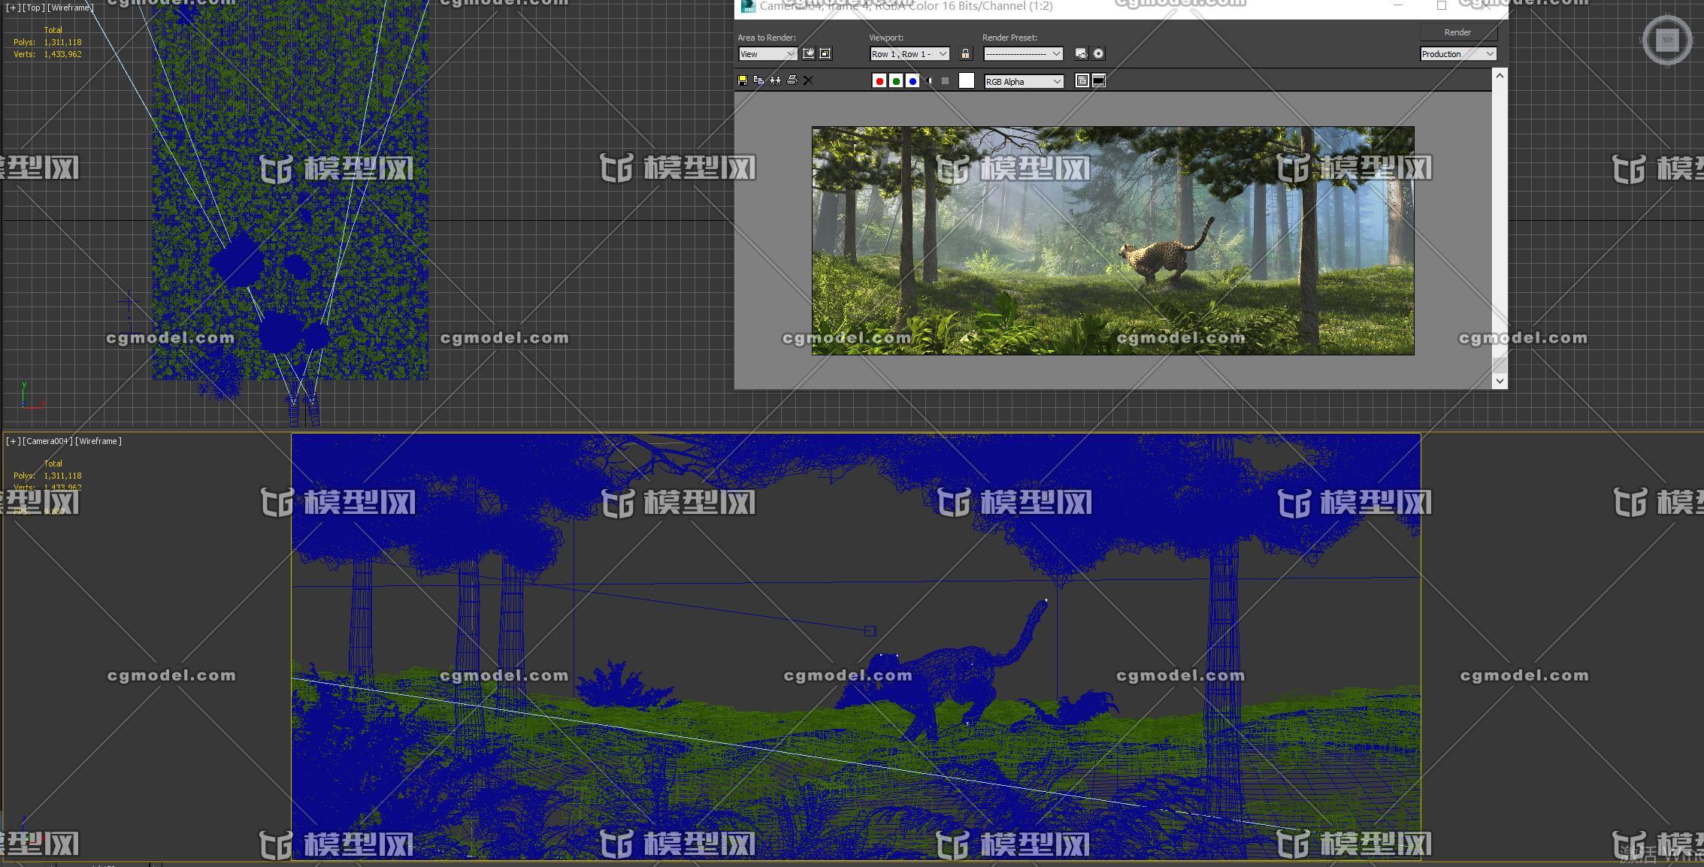
Task: Toggle the Monochrome display button
Action: tap(946, 81)
